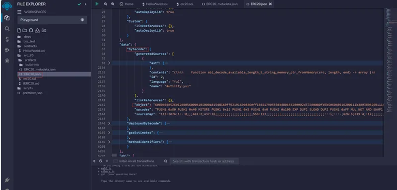Select the ERC20.json editor tab
Image resolution: width=397 pixels, height=190 pixels.
pos(257,4)
